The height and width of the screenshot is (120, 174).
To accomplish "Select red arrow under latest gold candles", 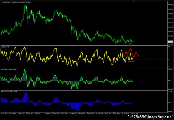I will [x=130, y=44].
